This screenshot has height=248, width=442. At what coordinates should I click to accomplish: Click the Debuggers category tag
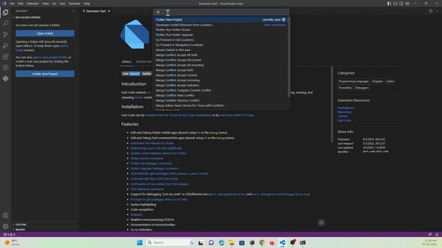tap(362, 87)
